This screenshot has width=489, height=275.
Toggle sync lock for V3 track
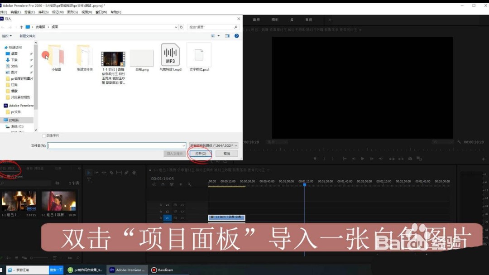pos(175,205)
